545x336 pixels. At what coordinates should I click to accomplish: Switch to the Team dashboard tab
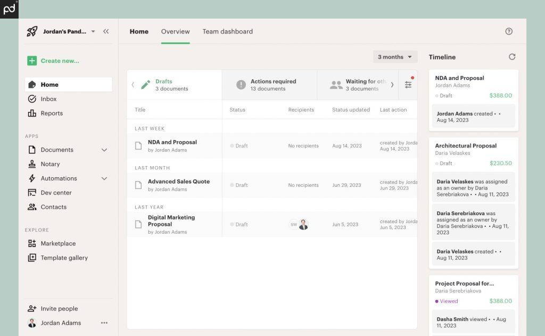(x=228, y=31)
